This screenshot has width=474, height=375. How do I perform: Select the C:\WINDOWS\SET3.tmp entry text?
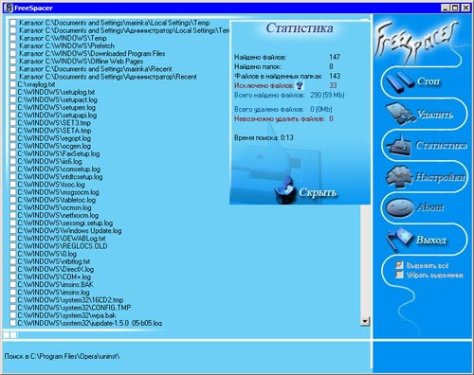[54, 123]
